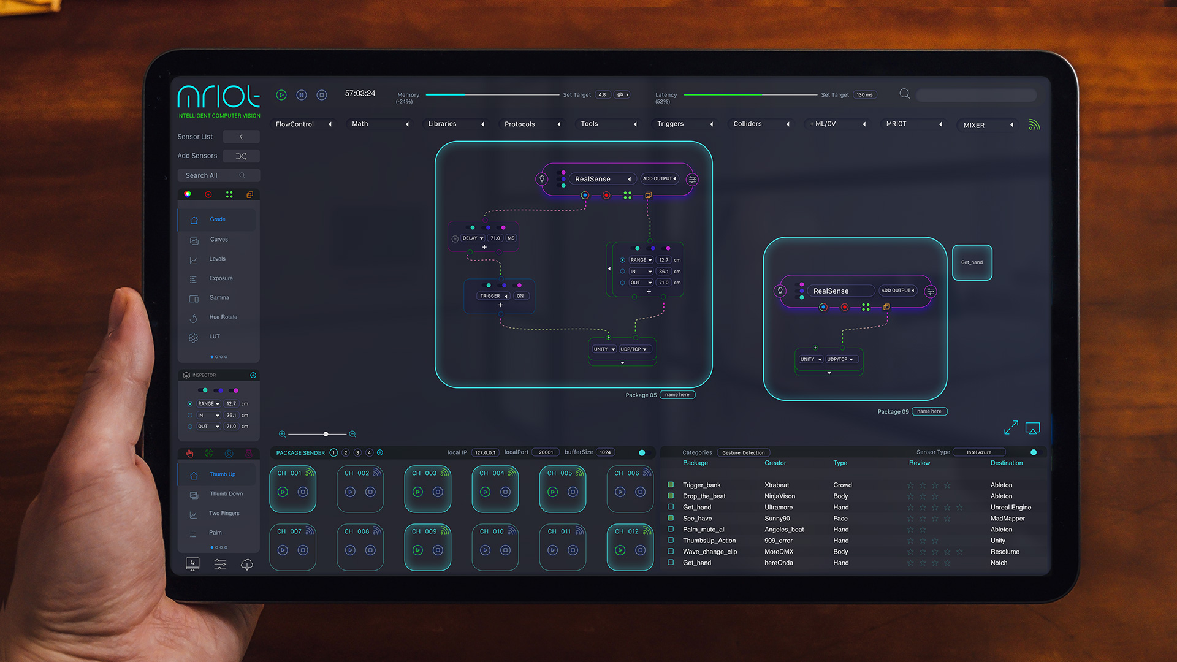Toggle checkbox for ThumbsUp_Action package

(671, 540)
